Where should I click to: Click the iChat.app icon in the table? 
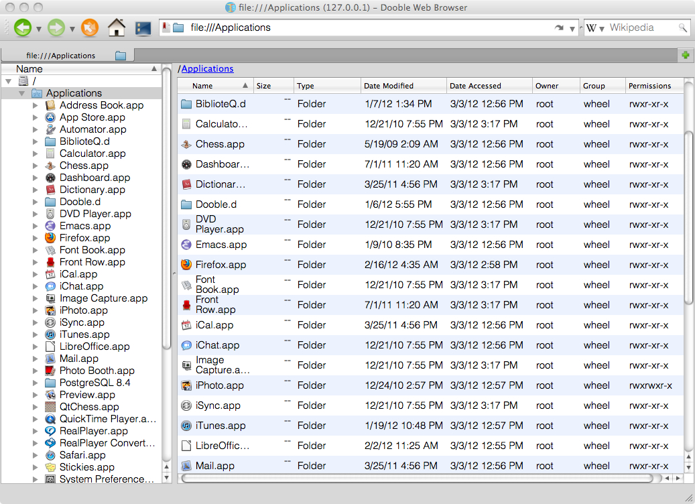(x=186, y=345)
